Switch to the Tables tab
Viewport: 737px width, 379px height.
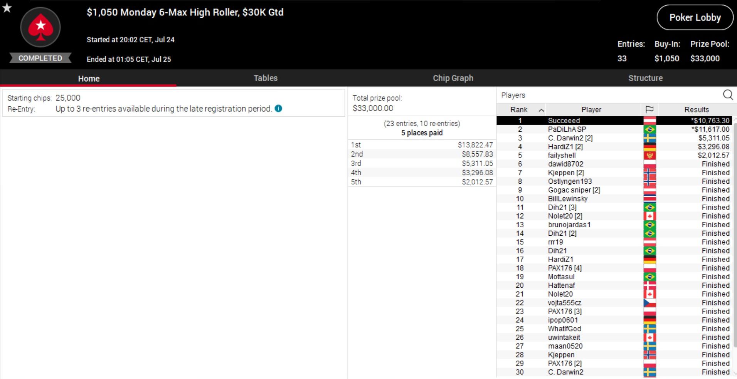265,78
